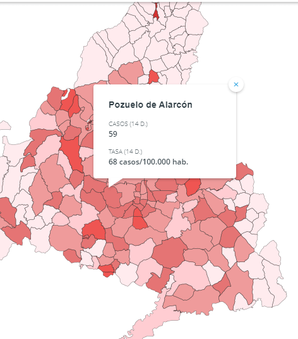
Task: Select the tiny hatched region beside popup's left edge
Action: click(89, 122)
